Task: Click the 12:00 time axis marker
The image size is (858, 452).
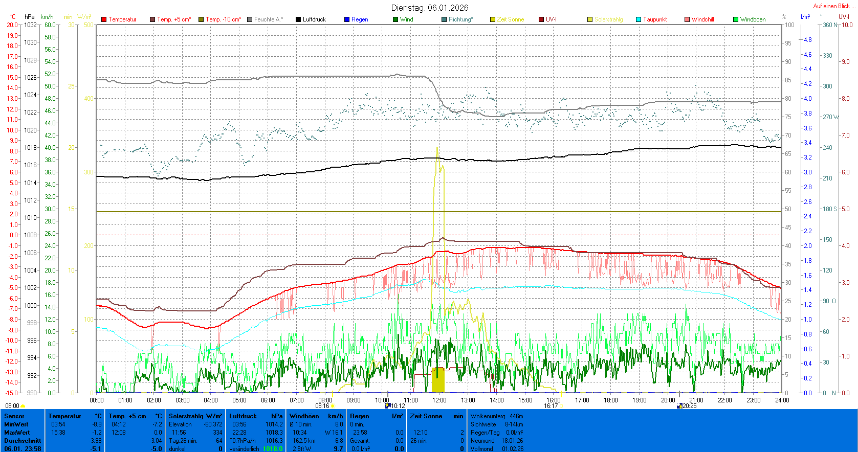Action: point(439,400)
